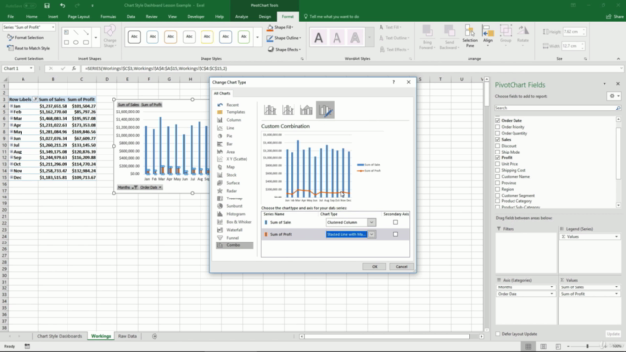Switch to the Raw Data sheet

point(127,336)
